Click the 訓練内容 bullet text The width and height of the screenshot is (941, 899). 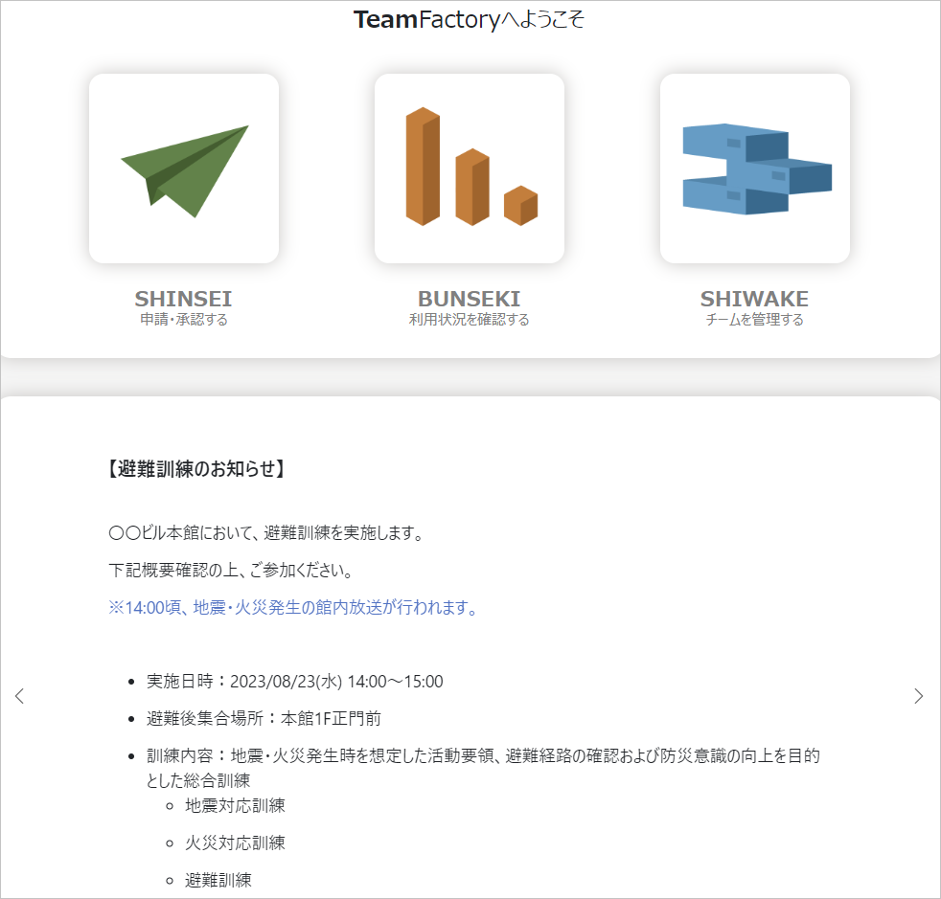[483, 768]
